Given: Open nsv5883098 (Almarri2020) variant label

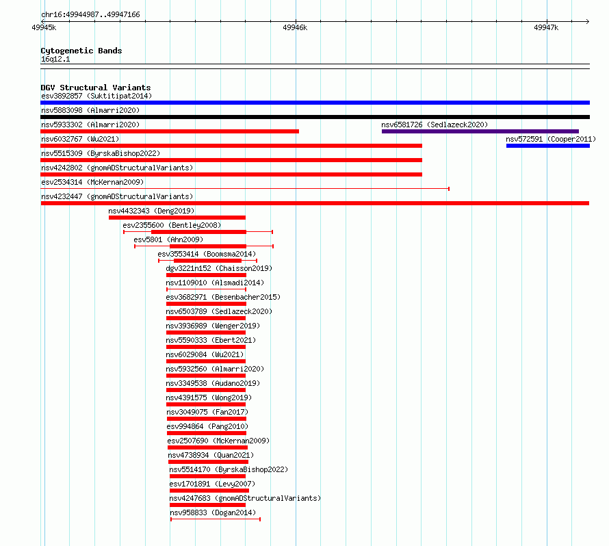Looking at the screenshot, I should (x=90, y=110).
